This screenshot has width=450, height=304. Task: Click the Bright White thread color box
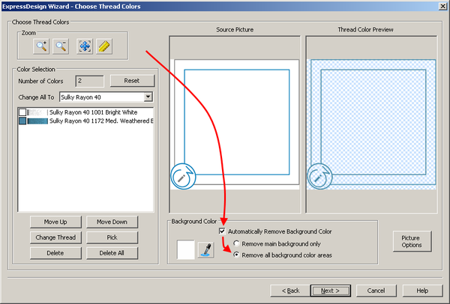(x=22, y=112)
